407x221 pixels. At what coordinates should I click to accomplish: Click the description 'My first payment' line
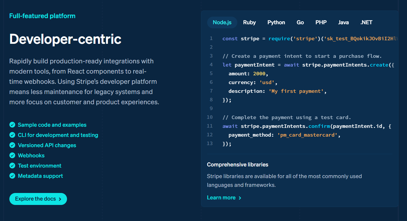coord(277,91)
